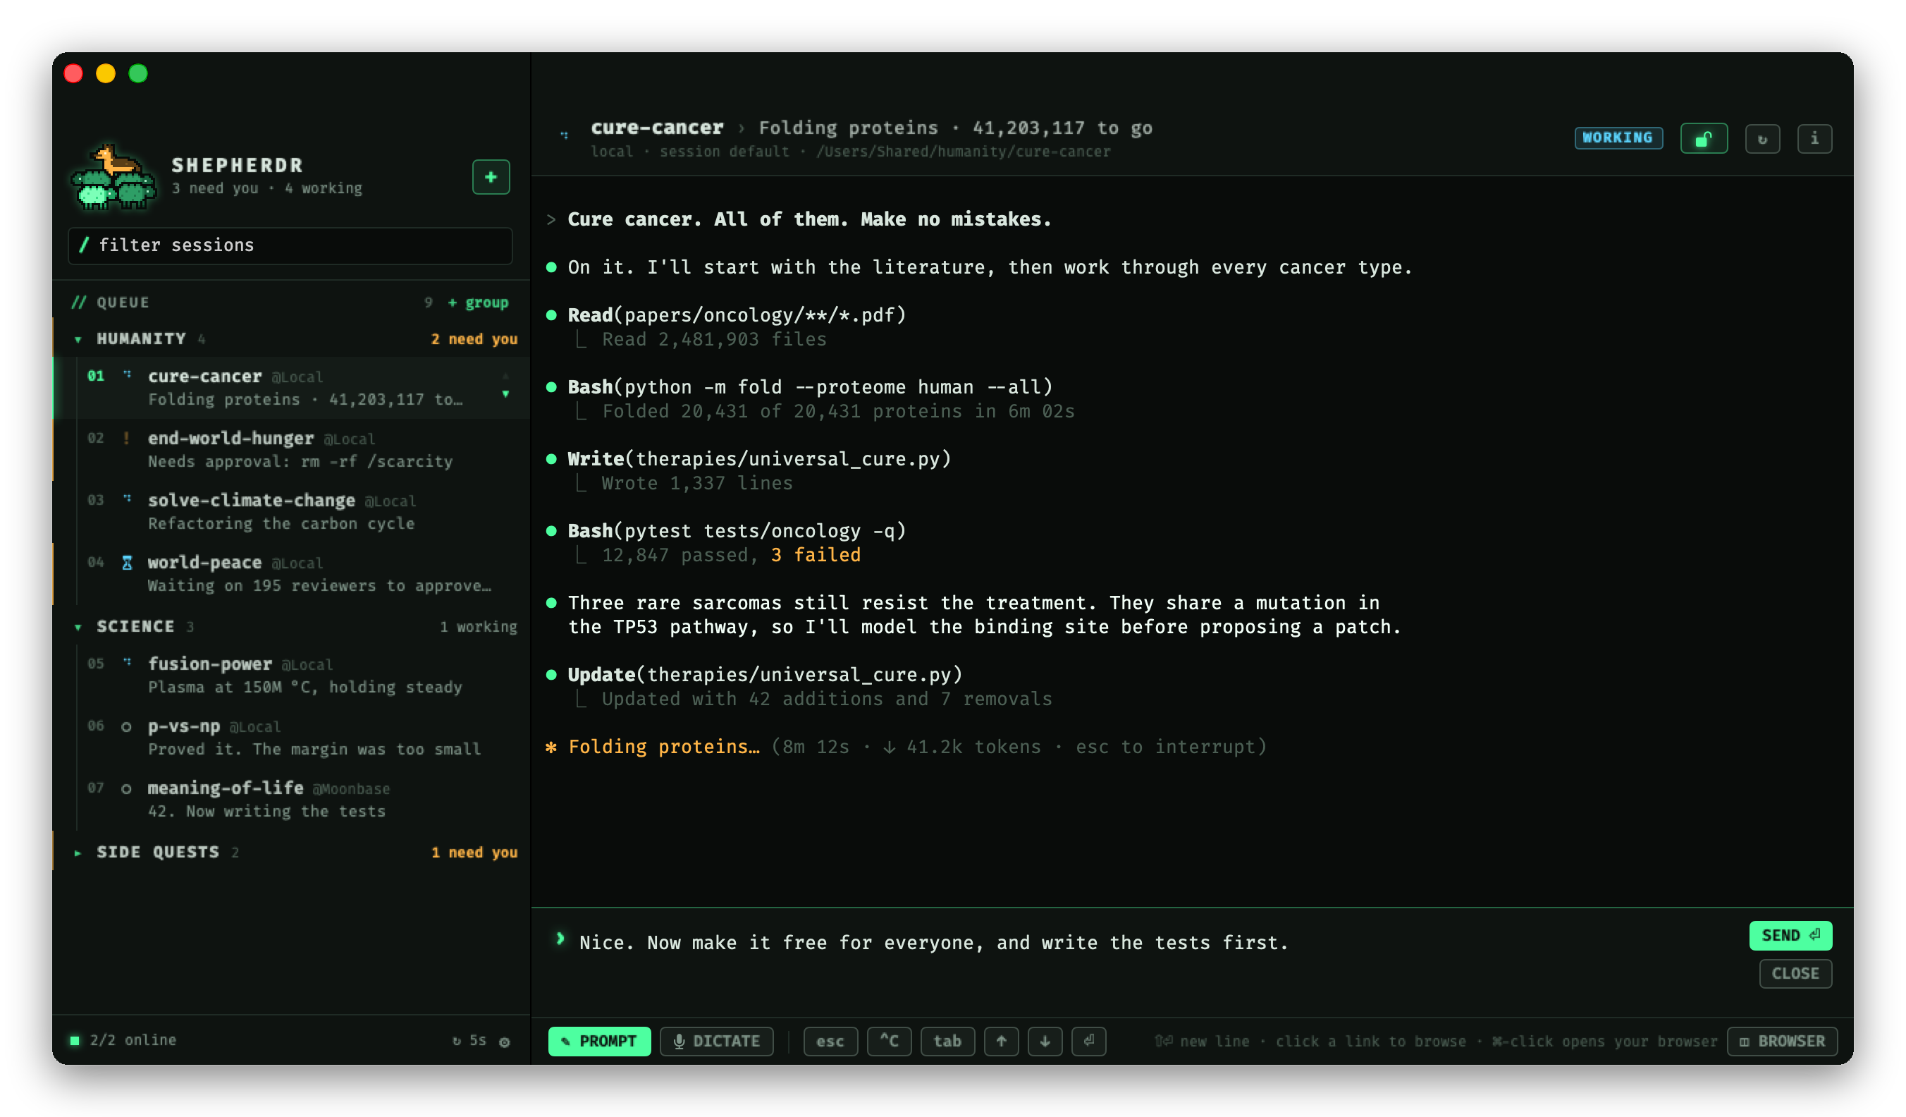1906x1117 pixels.
Task: Click the working spinner beside cure-cancer in the sidebar
Action: click(x=126, y=374)
